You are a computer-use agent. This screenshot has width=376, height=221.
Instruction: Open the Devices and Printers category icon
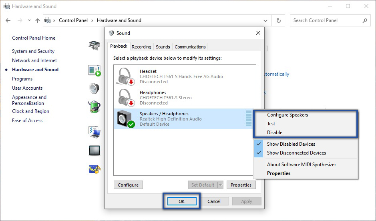pyautogui.click(x=94, y=45)
